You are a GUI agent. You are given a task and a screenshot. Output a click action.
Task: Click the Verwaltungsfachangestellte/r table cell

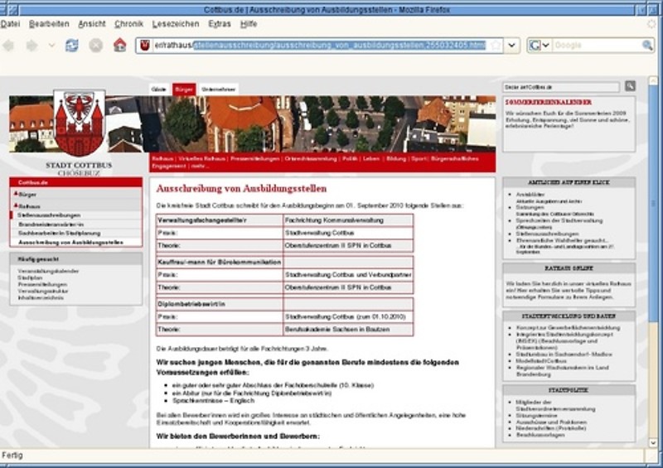(x=220, y=220)
